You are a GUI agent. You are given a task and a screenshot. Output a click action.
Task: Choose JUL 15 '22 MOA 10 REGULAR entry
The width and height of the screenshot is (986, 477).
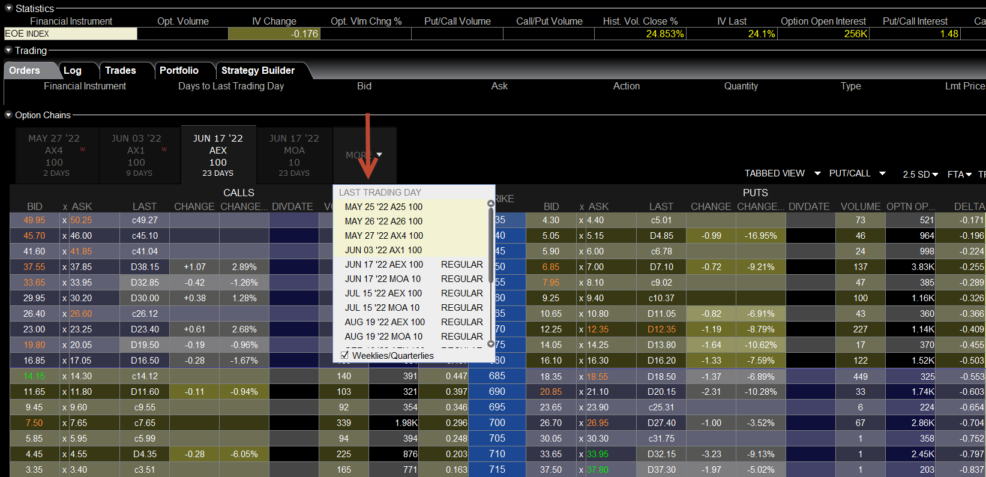pos(412,308)
